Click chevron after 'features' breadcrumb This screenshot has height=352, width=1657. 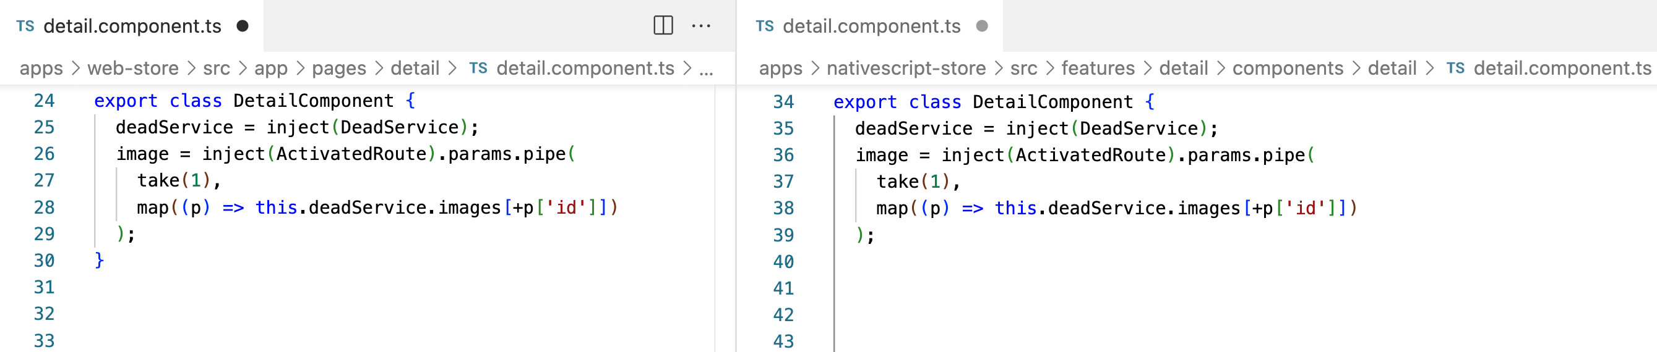[1147, 68]
